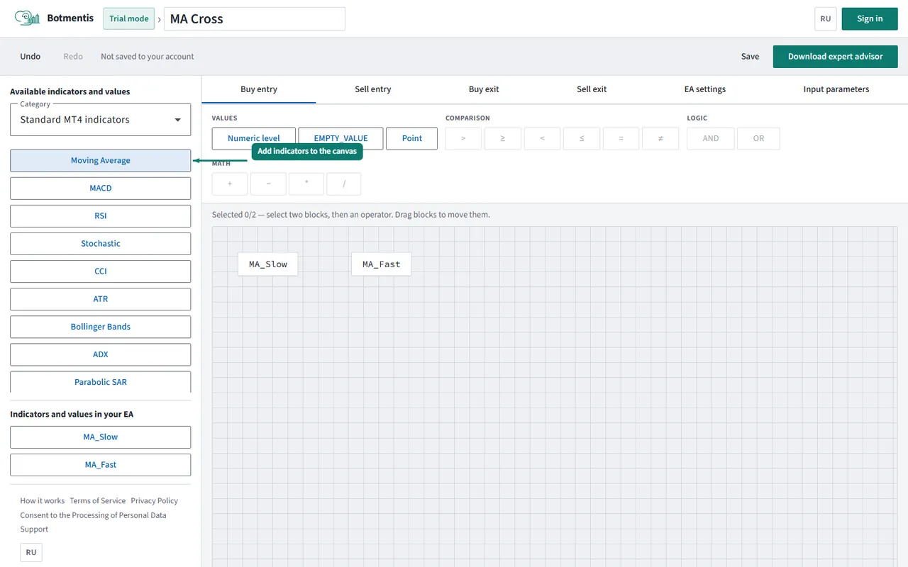Open the Input parameters tab
Viewport: 908px width, 567px height.
[x=836, y=89]
